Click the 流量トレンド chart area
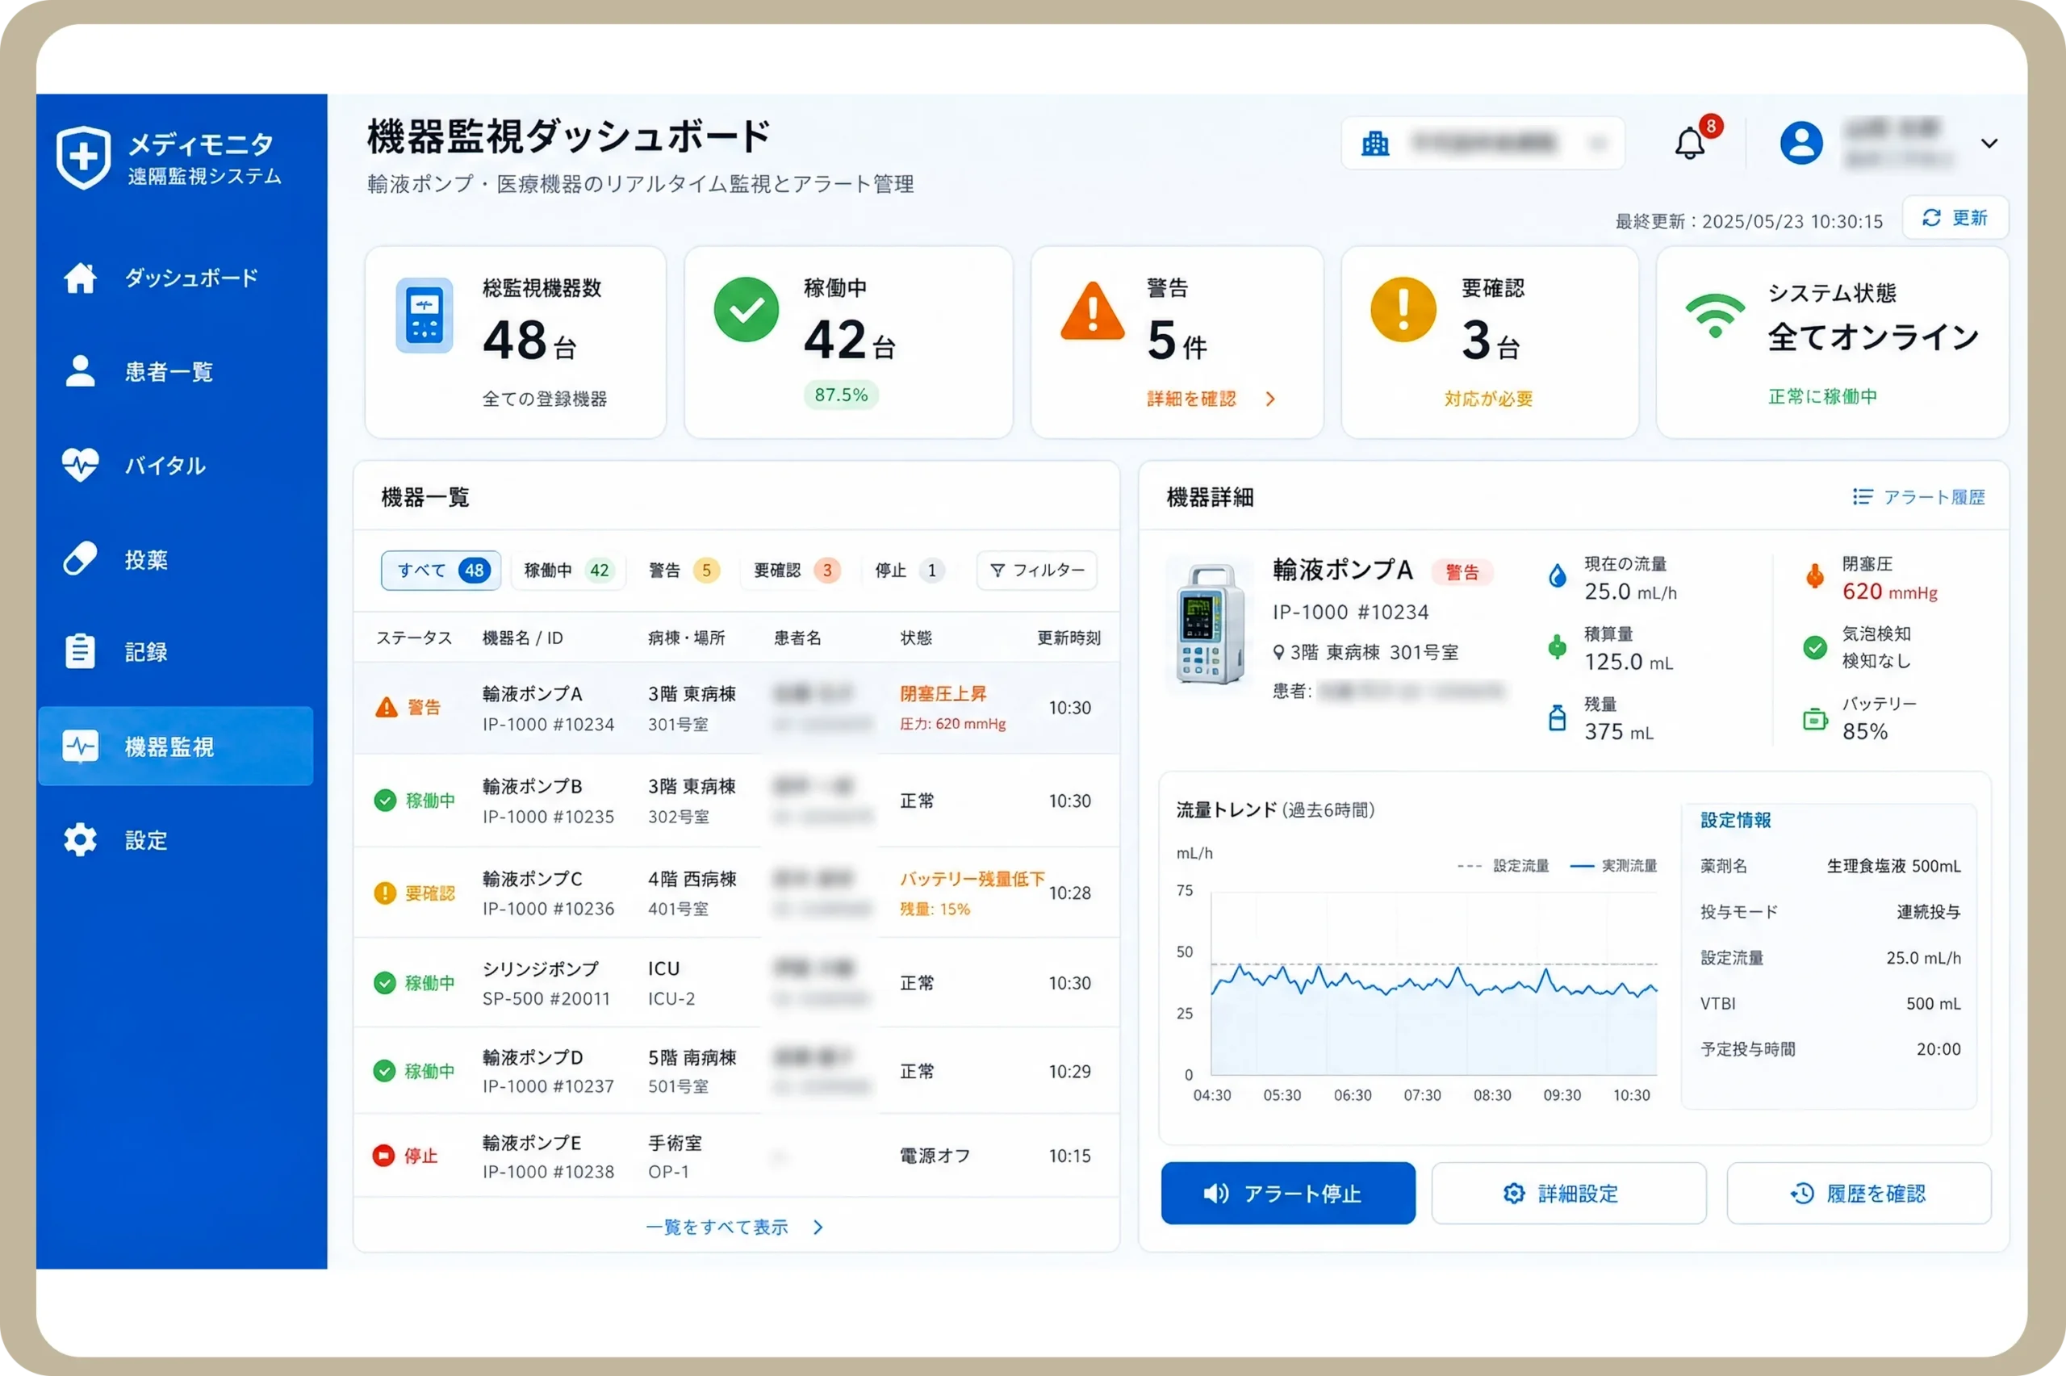The width and height of the screenshot is (2066, 1376). 1433,984
